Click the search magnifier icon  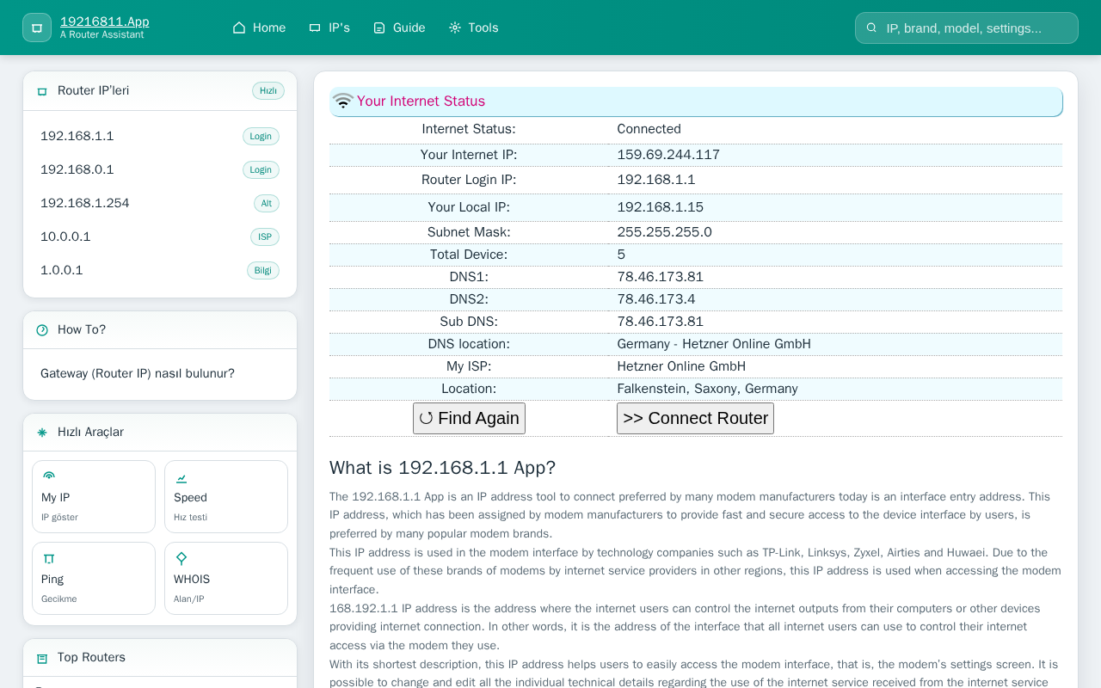[x=871, y=28]
